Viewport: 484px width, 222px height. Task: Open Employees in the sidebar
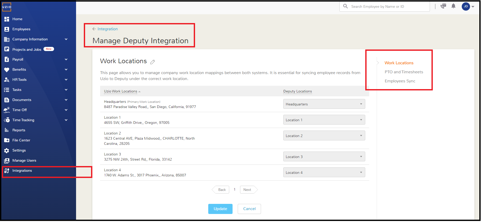pos(21,29)
